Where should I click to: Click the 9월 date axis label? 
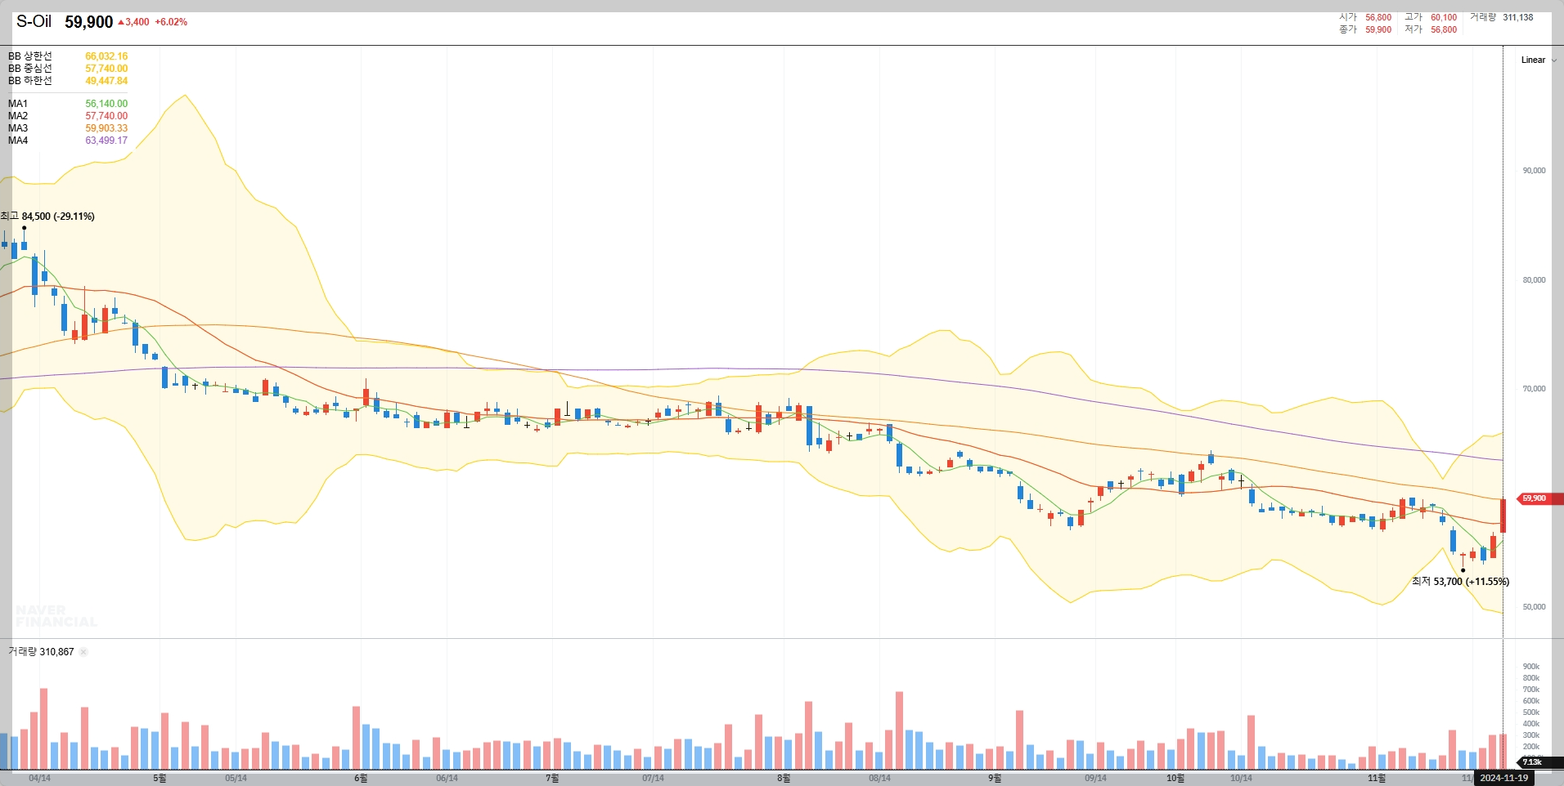click(x=995, y=779)
